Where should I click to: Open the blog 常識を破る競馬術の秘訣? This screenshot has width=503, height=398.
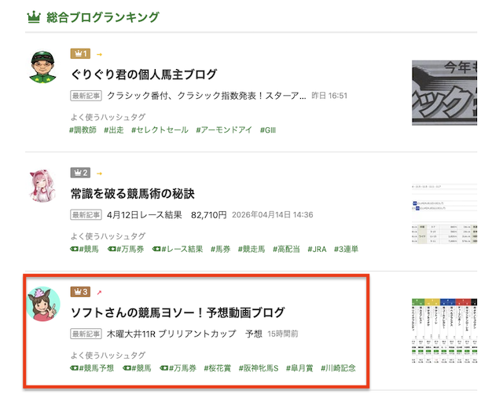[x=132, y=193]
